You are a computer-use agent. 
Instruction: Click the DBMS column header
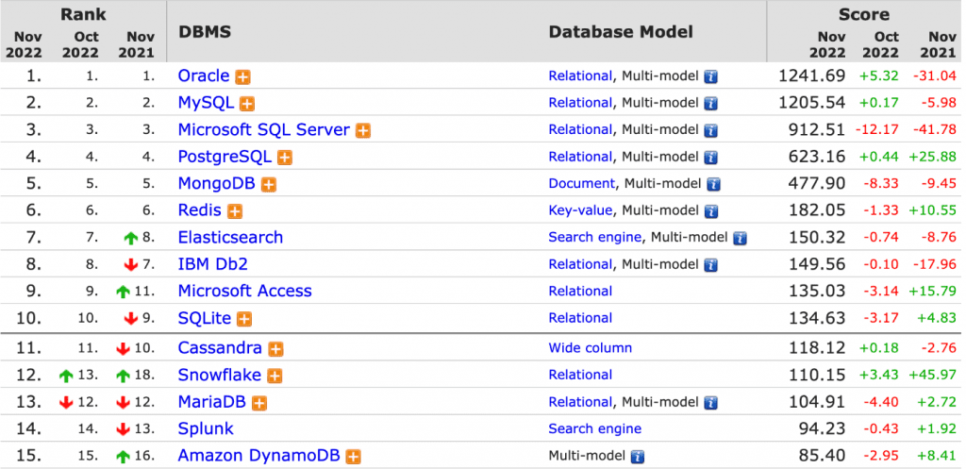click(205, 31)
